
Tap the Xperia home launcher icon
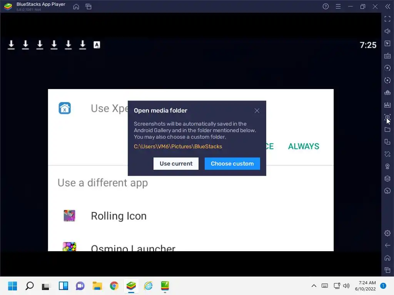click(x=65, y=108)
